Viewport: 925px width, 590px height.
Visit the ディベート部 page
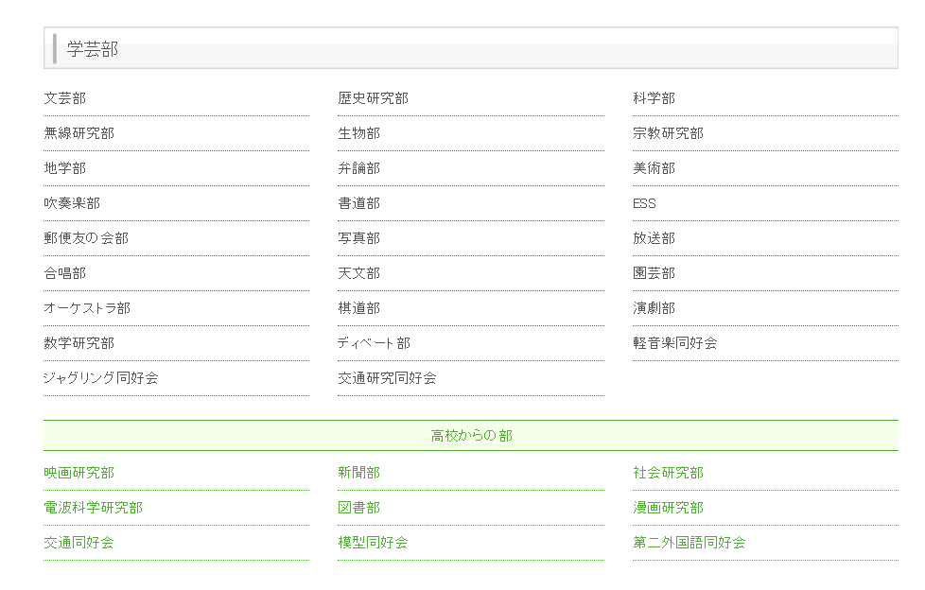point(374,343)
